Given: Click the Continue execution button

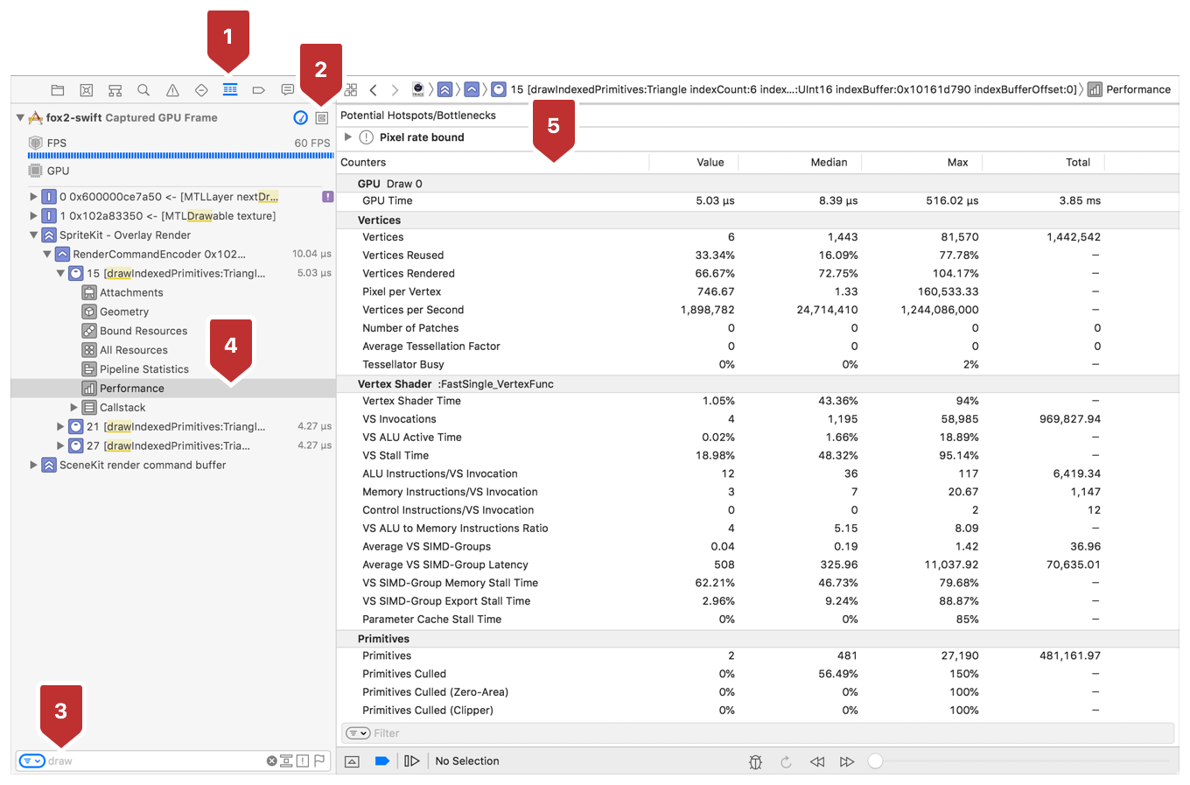Looking at the screenshot, I should 411,761.
